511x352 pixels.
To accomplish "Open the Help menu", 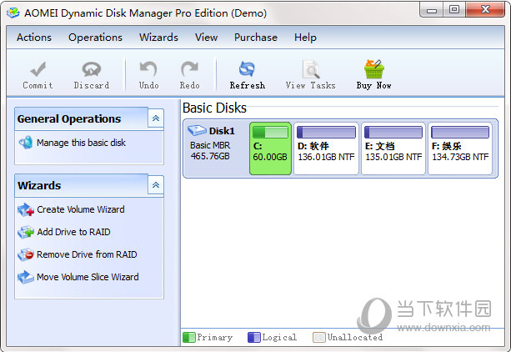I will 305,38.
